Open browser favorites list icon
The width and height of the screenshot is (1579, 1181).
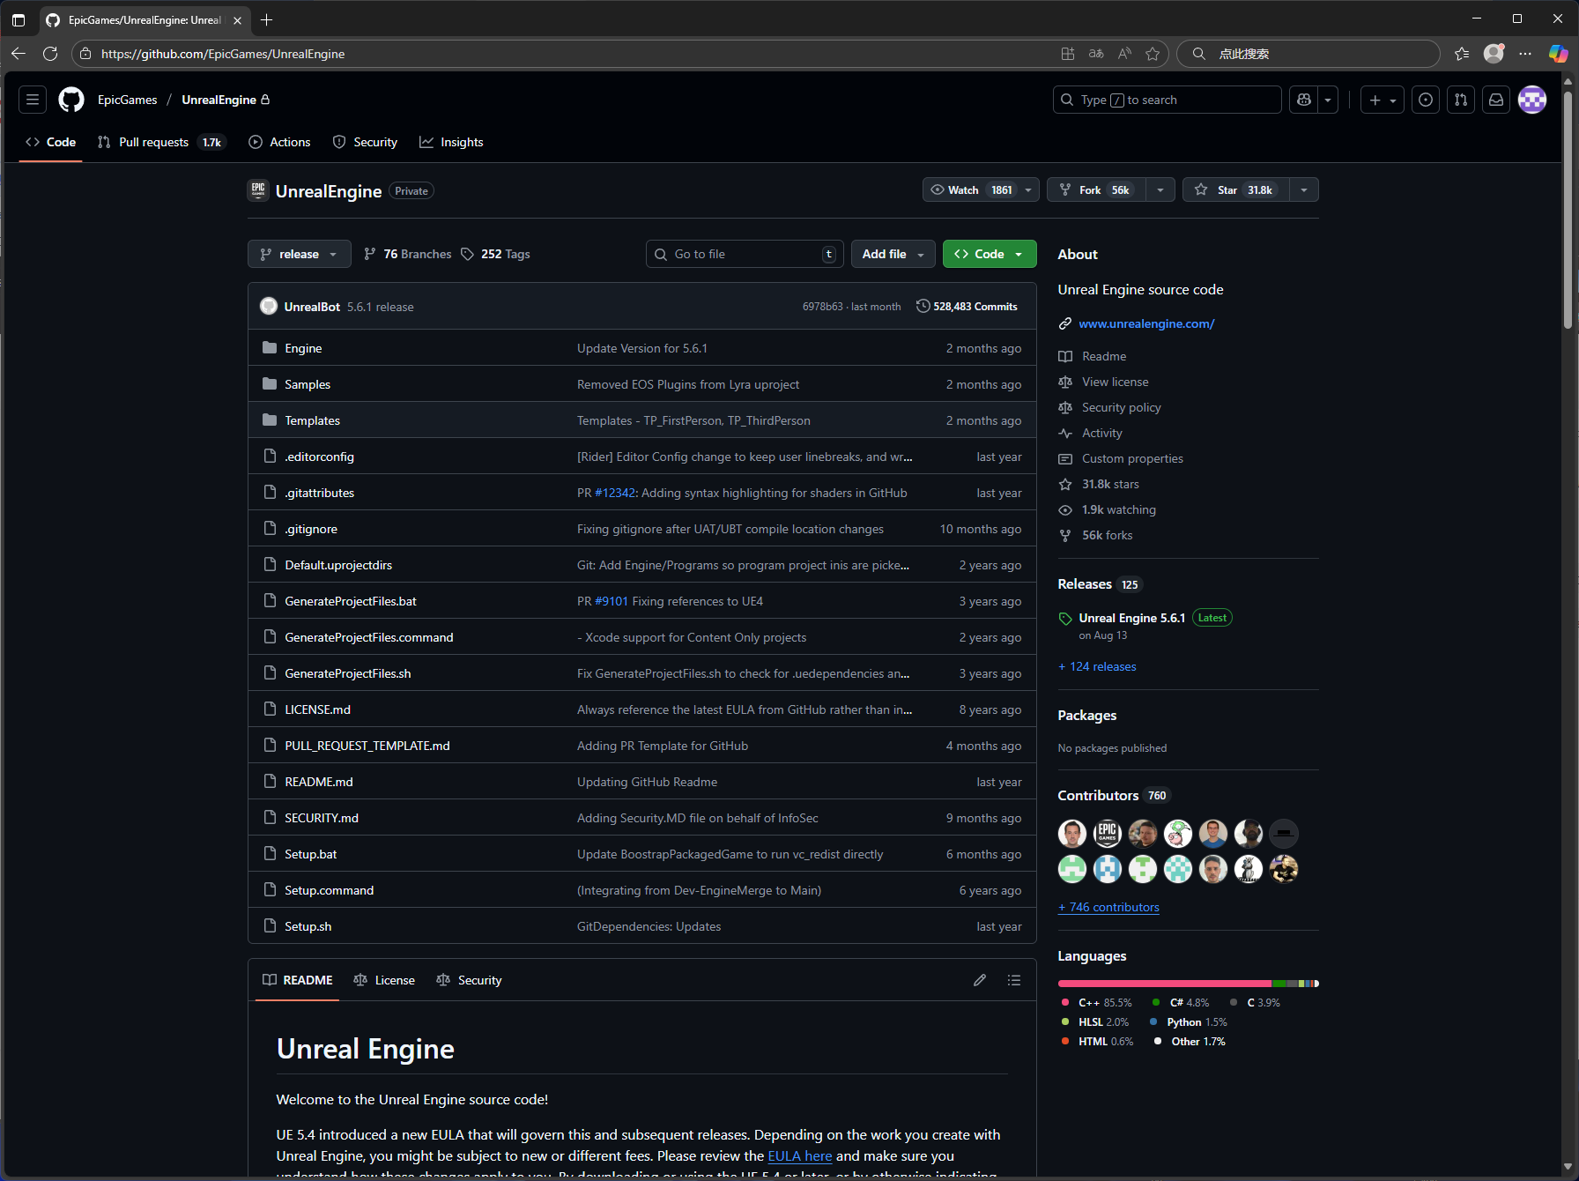(x=1462, y=54)
